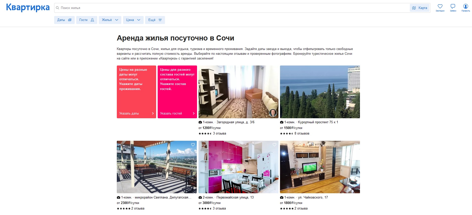
Task: Open the Карта map view button
Action: click(x=420, y=8)
